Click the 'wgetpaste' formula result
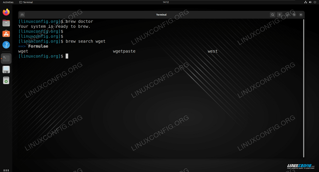The image size is (319, 172). pyautogui.click(x=124, y=51)
